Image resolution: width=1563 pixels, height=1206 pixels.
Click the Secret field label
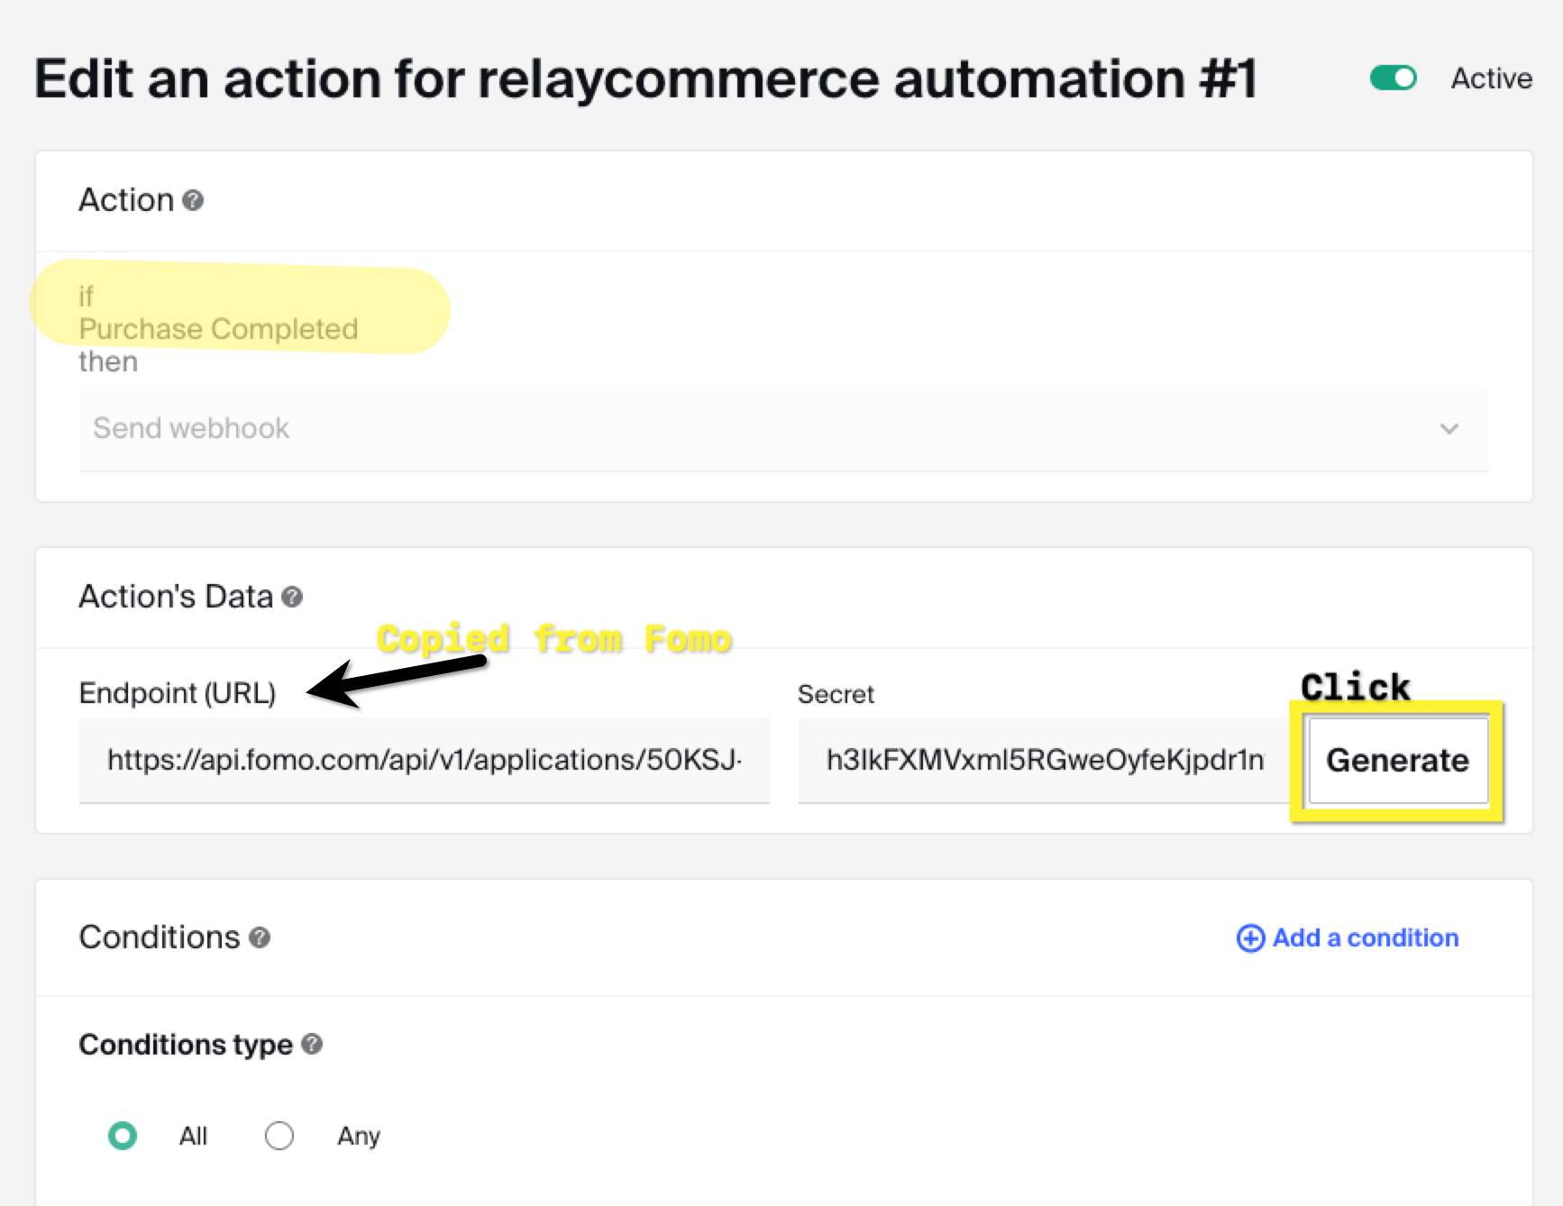click(836, 694)
